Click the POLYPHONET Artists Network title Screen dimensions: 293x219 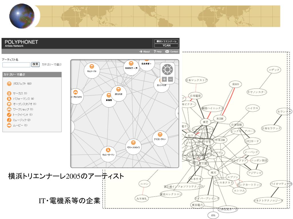21,43
